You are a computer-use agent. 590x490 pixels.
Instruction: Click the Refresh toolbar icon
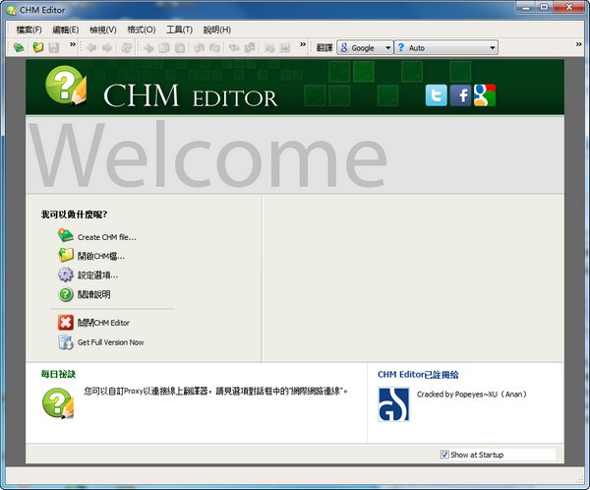pyautogui.click(x=127, y=48)
